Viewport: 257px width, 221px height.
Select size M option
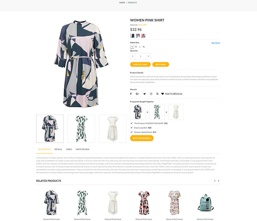pyautogui.click(x=136, y=47)
